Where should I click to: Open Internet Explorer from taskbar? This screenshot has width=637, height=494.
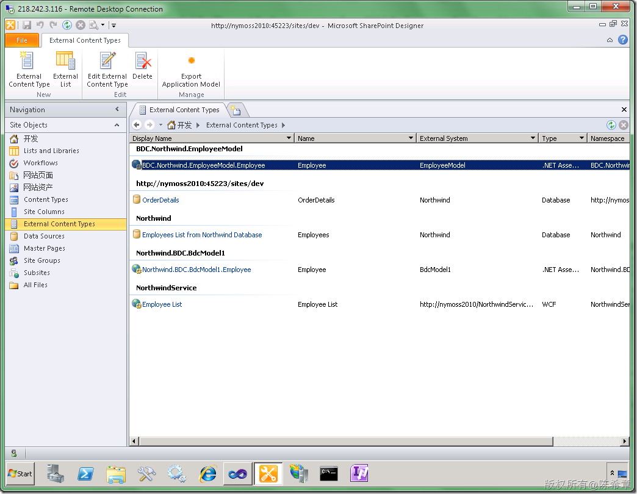[207, 474]
